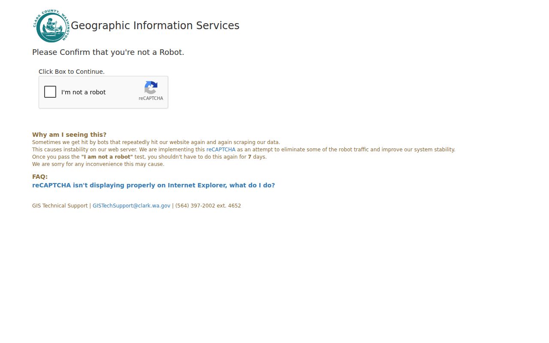Screen dimensions: 549x343
Task: Open the reCAPTCHA link in the explanation text
Action: 221,150
